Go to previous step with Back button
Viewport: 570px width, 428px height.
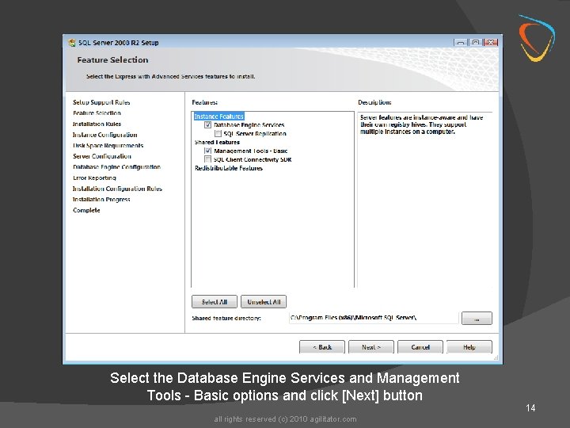(x=322, y=347)
